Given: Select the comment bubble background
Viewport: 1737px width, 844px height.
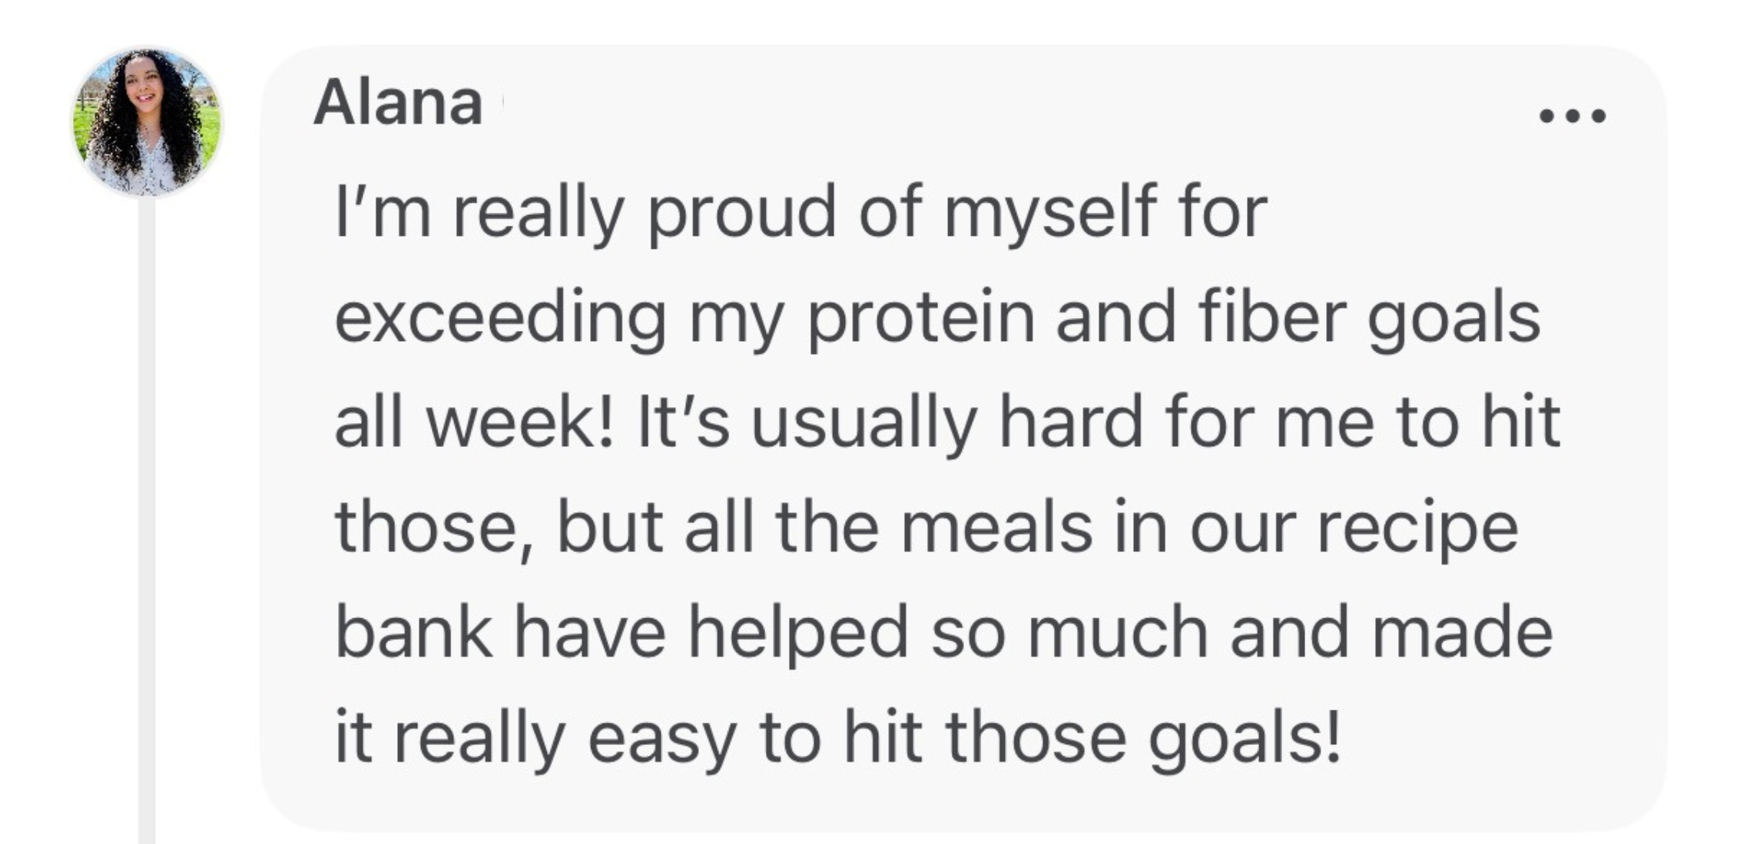Looking at the screenshot, I should pyautogui.click(x=963, y=438).
